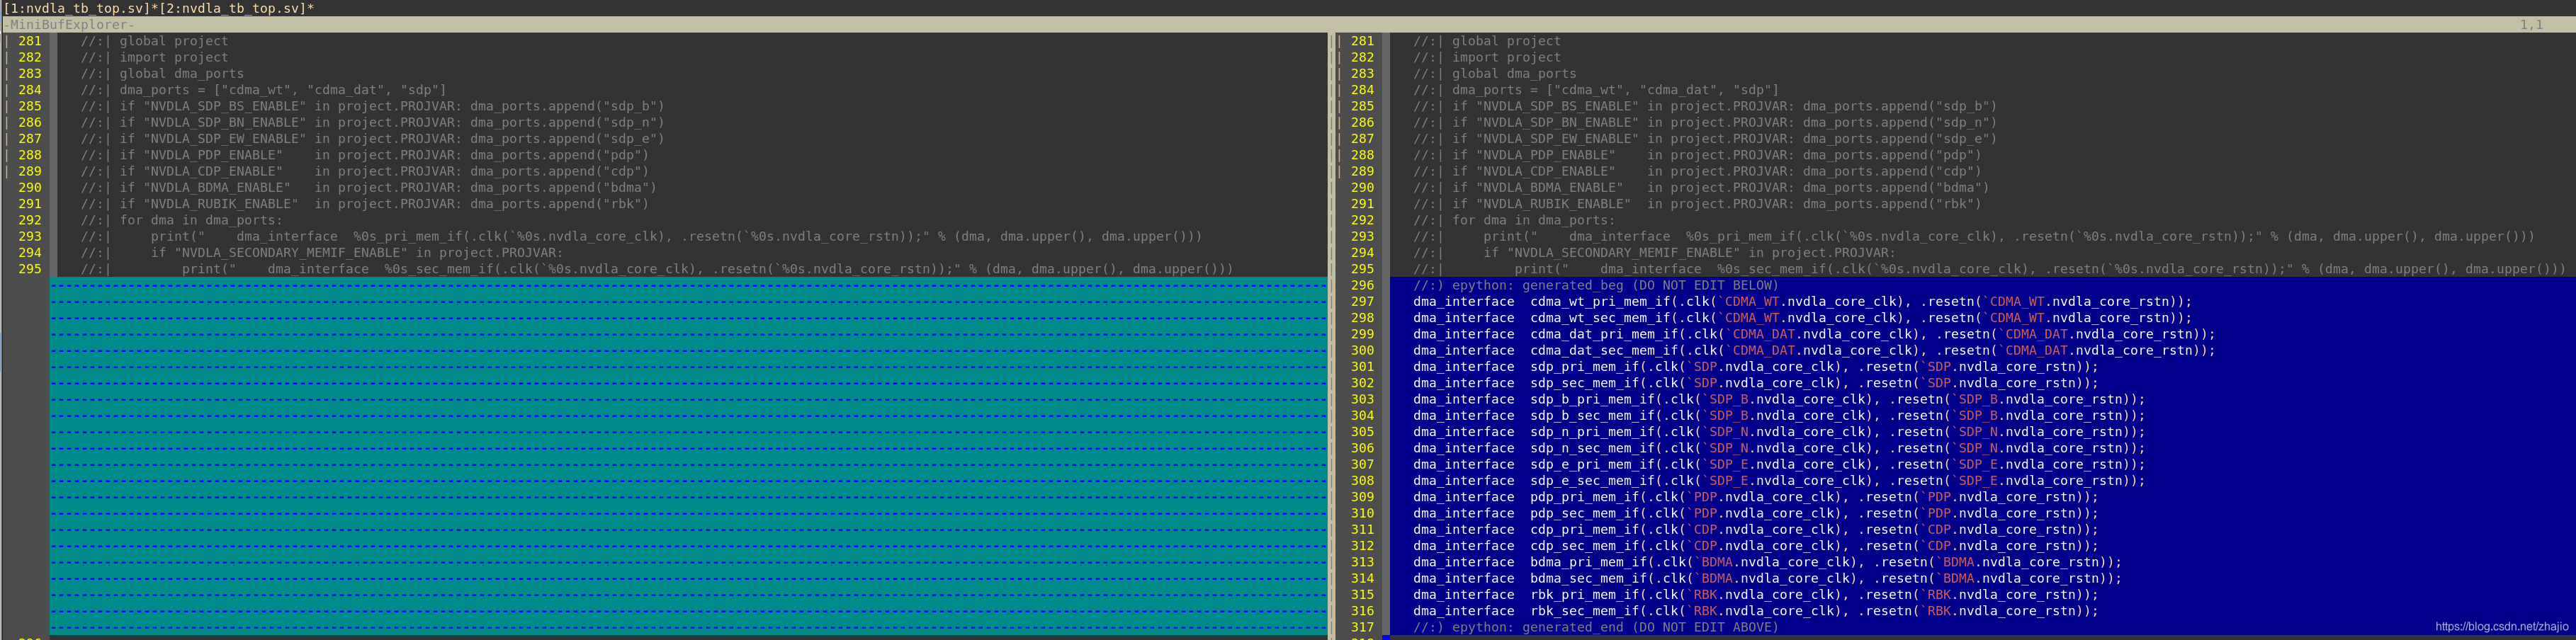
Task: Place cursor on 'global project' line in right pane
Action: point(1487,41)
